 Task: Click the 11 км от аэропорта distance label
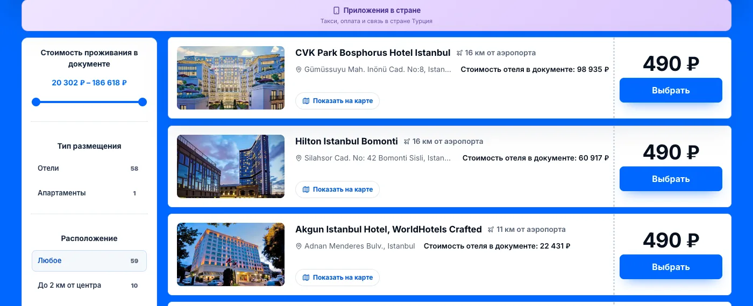tap(531, 229)
